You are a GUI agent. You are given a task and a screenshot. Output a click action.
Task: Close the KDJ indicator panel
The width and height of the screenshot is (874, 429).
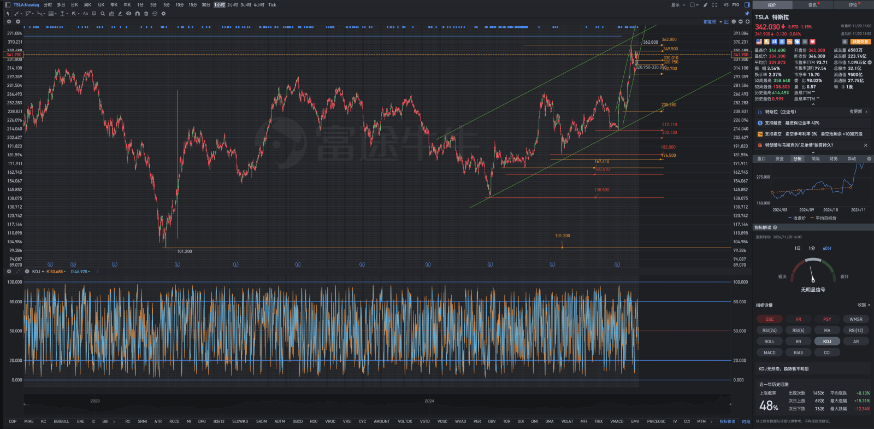(x=27, y=271)
